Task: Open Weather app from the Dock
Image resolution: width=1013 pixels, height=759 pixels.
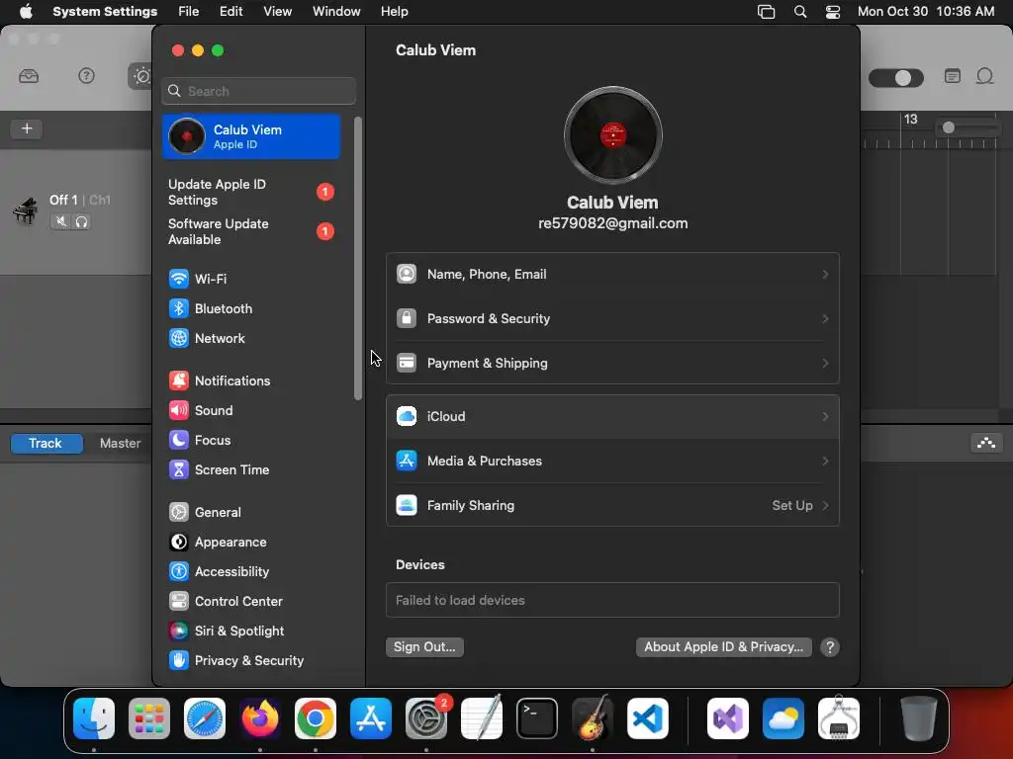Action: (783, 718)
